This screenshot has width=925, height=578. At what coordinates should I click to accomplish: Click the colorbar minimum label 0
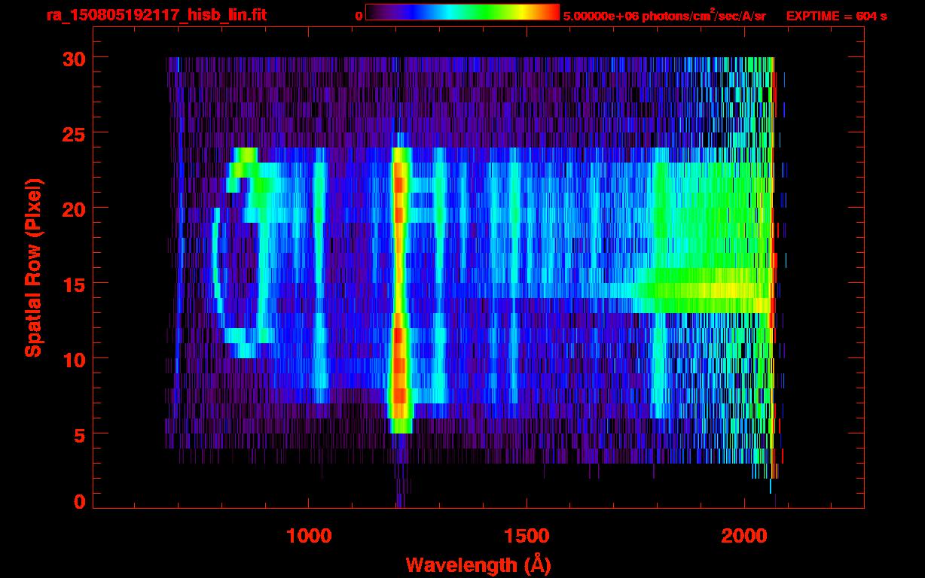point(359,16)
